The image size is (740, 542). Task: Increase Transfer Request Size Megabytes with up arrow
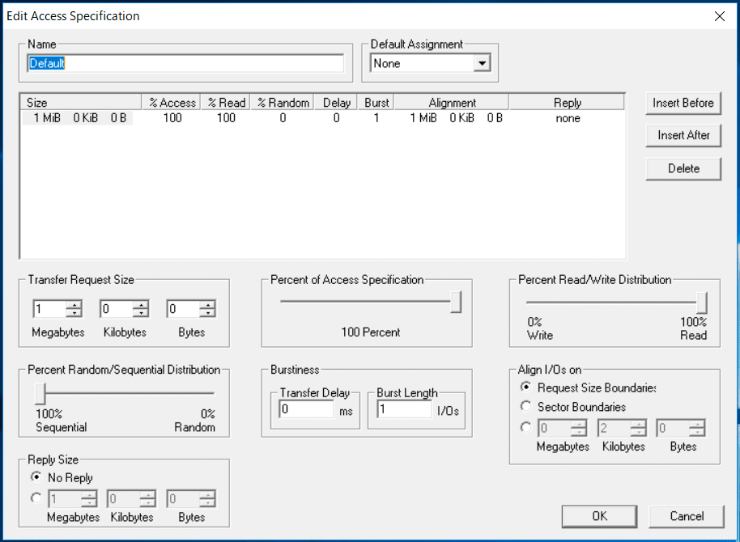pos(74,305)
